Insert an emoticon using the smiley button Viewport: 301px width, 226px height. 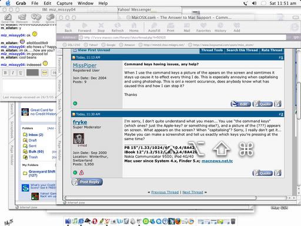tap(45, 73)
